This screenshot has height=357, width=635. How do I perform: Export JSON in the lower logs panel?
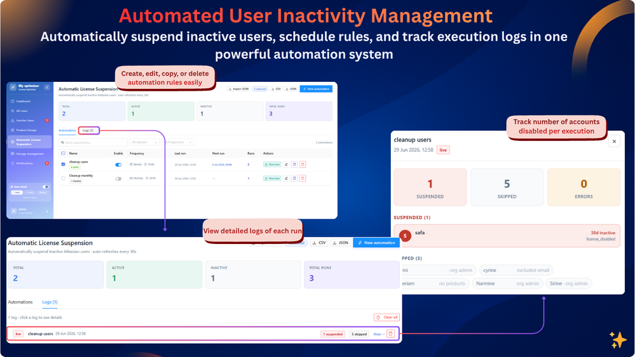(x=340, y=243)
